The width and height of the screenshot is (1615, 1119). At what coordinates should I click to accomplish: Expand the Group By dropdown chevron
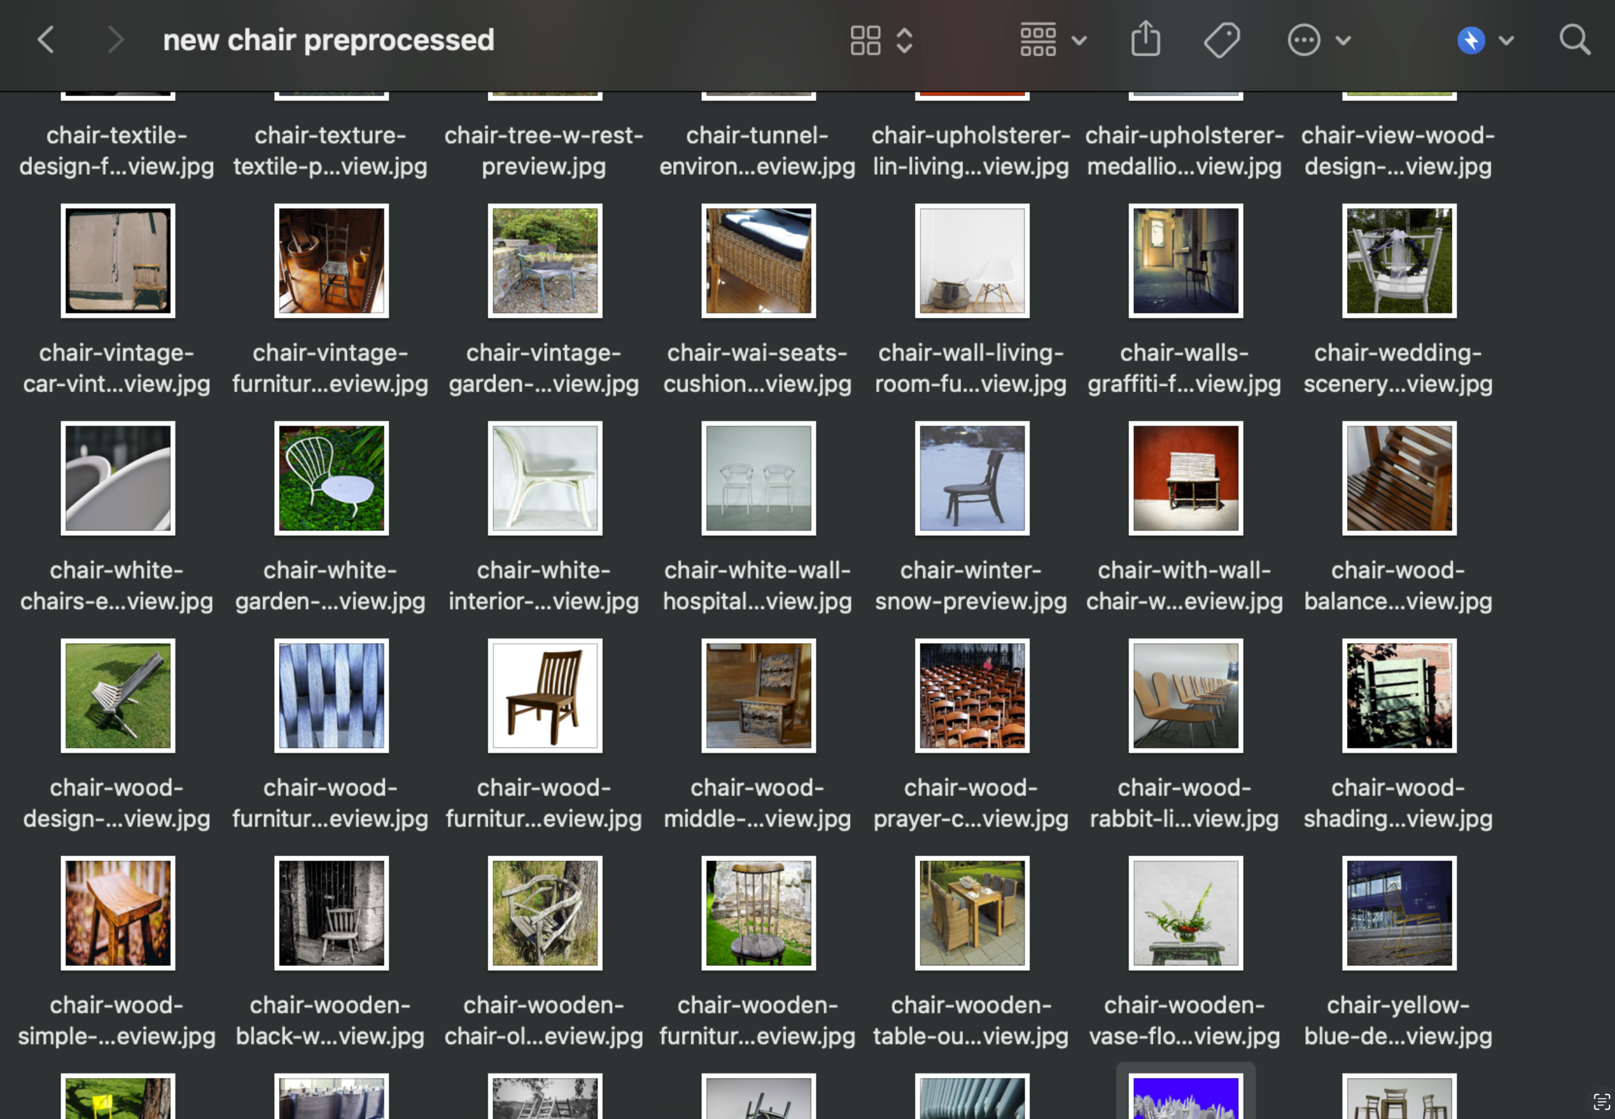coord(1080,40)
